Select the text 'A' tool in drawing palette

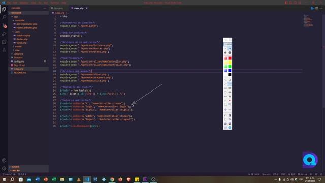230,96
